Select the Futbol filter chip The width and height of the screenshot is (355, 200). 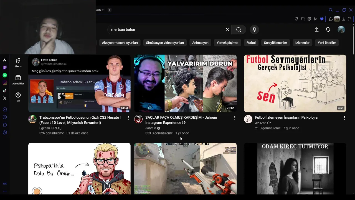251,43
